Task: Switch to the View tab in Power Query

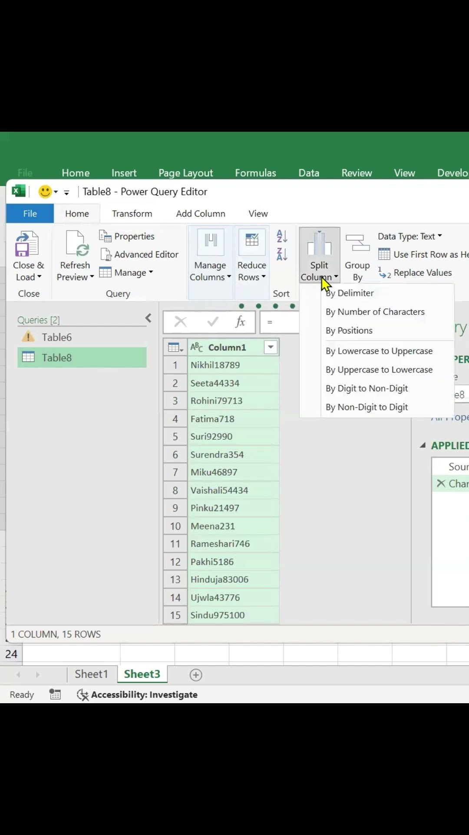Action: (x=258, y=214)
